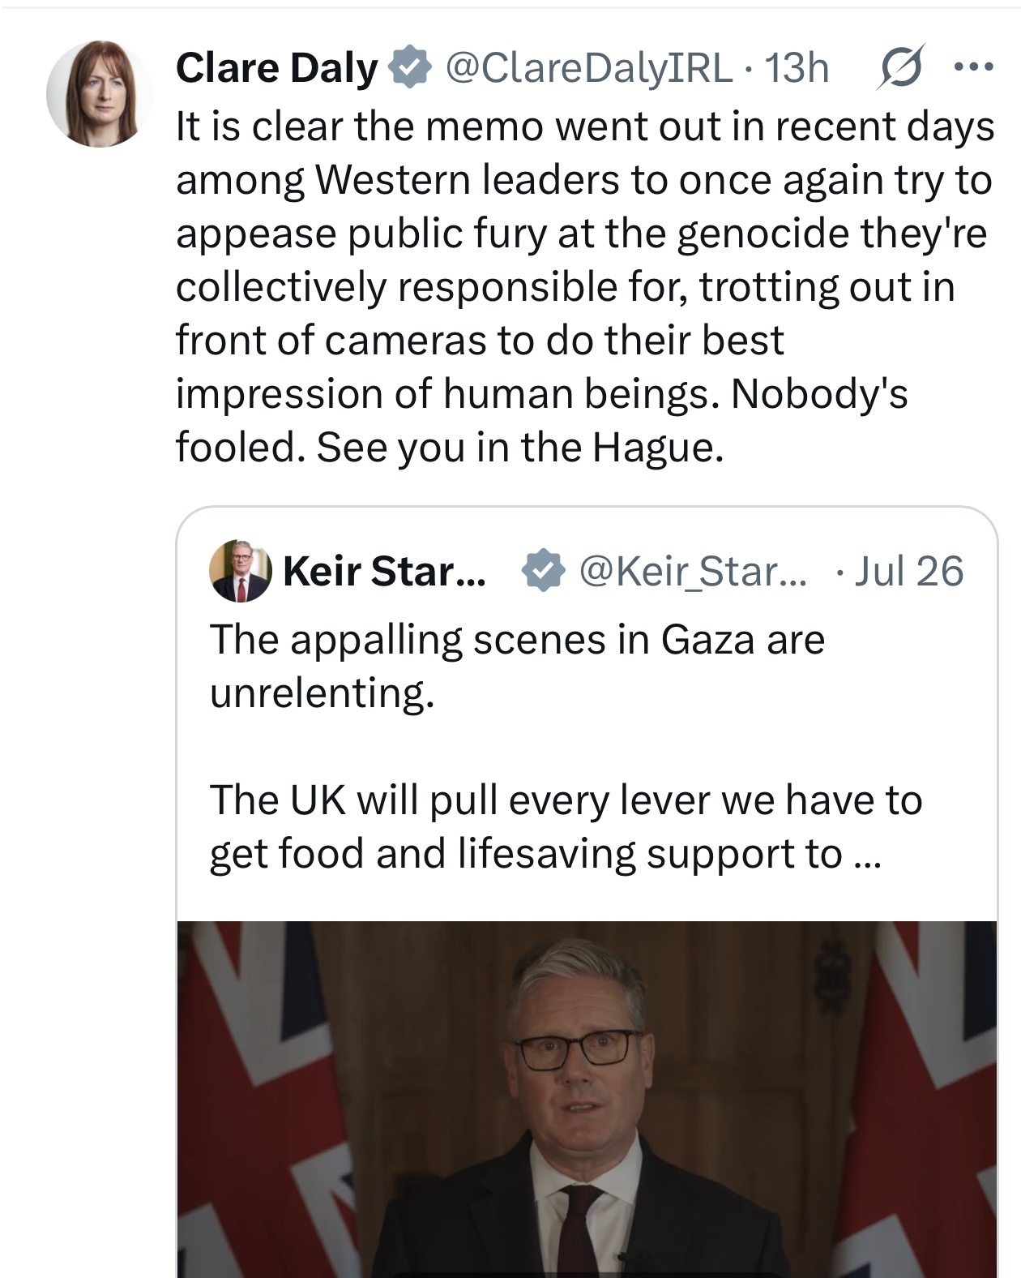Play the Keir Starmer video thumbnail
This screenshot has height=1278, width=1021.
click(587, 1099)
